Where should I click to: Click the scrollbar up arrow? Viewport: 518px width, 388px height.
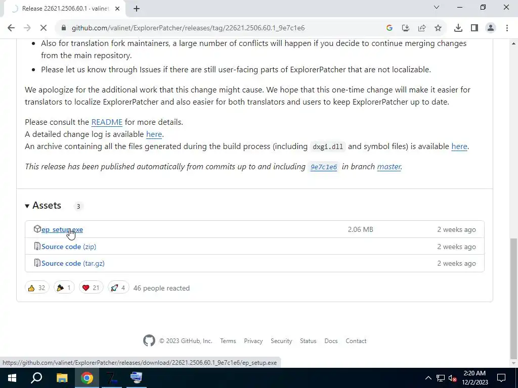tap(514, 43)
